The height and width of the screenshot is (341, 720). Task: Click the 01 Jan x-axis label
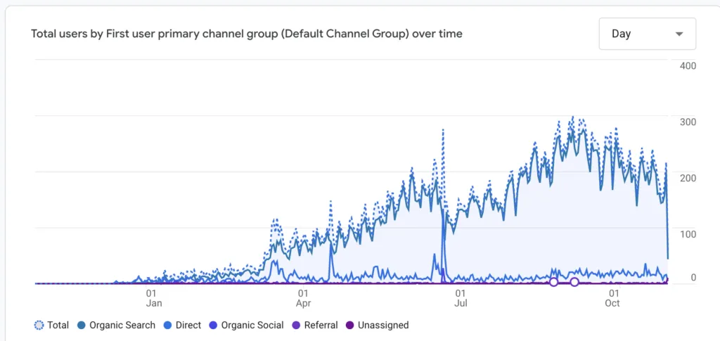pos(152,298)
